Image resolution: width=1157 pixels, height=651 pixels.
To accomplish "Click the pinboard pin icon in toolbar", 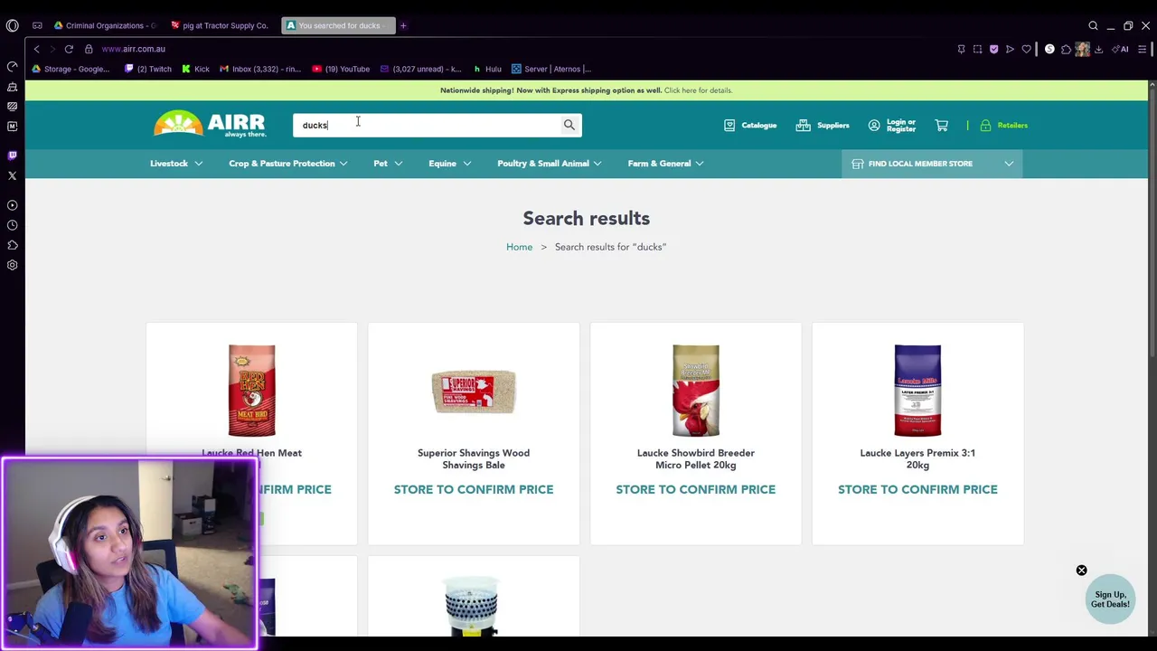I will click(x=961, y=49).
